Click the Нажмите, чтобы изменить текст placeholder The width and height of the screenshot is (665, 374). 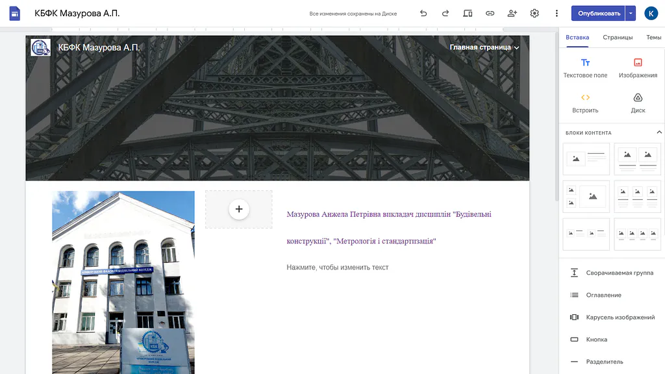pos(338,268)
